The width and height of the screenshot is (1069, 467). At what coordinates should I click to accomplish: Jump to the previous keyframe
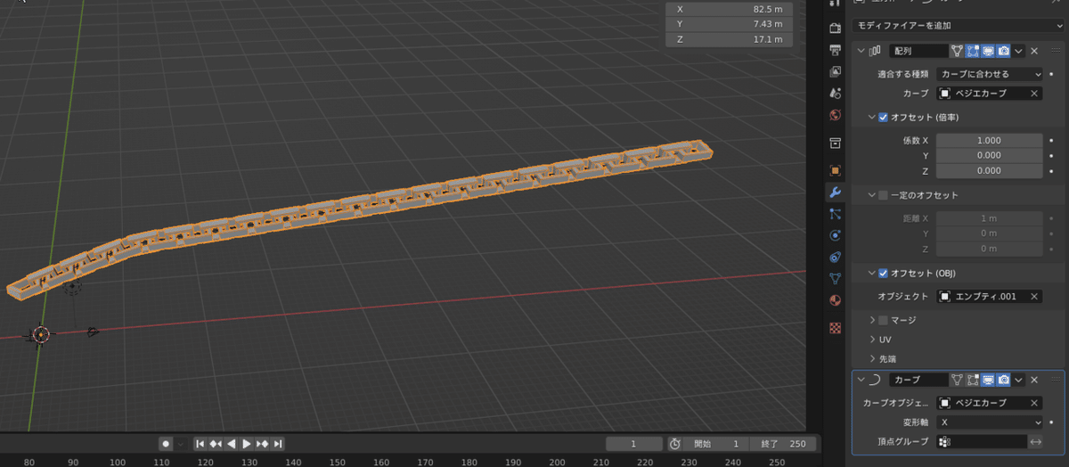coord(216,443)
